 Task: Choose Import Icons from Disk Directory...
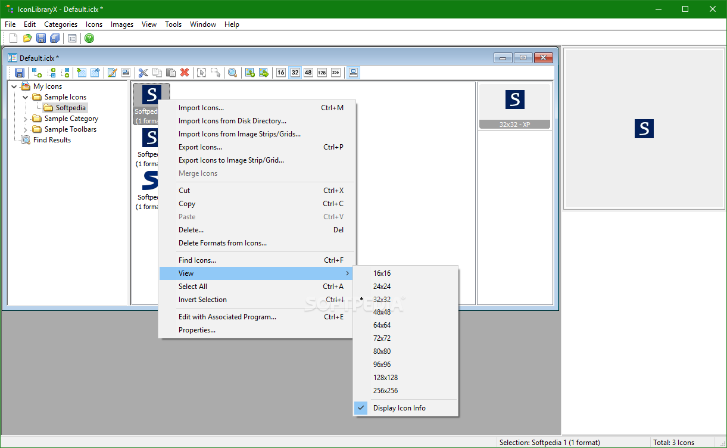(x=257, y=121)
